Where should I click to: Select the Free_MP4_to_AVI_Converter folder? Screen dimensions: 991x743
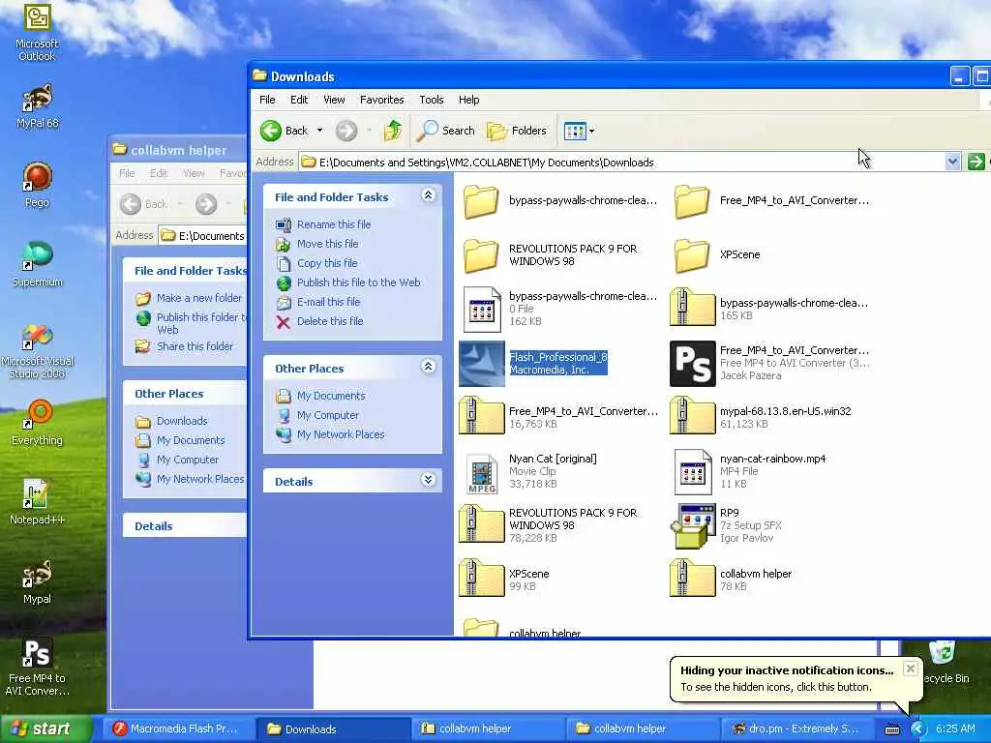pos(771,201)
